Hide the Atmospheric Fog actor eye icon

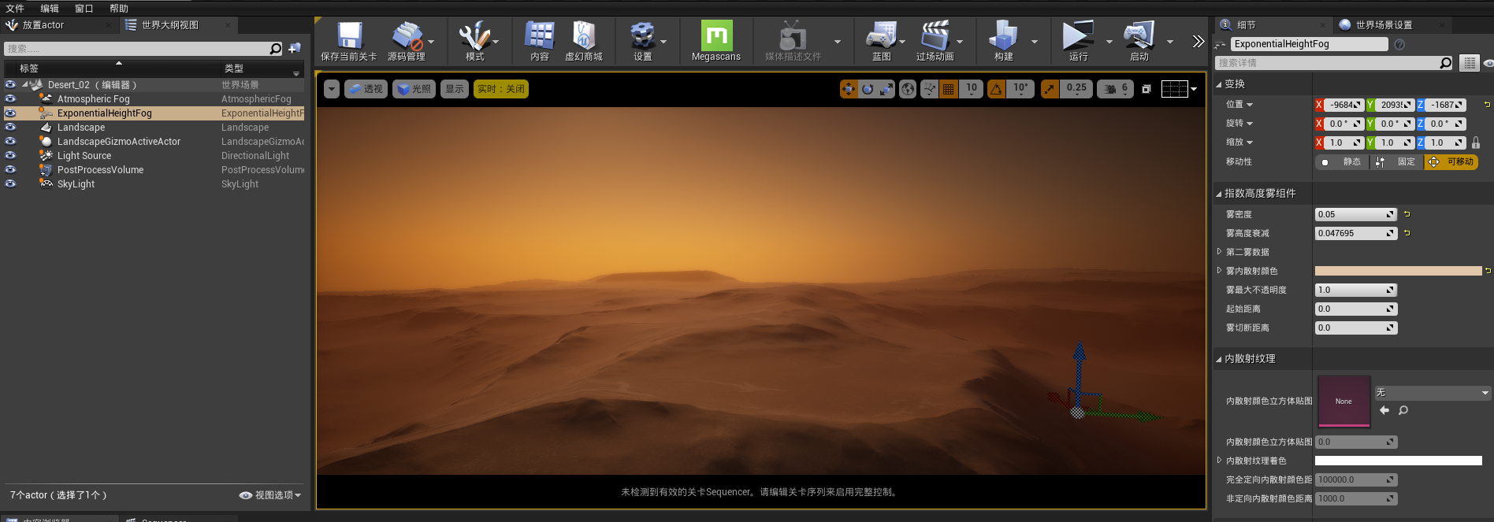tap(10, 99)
